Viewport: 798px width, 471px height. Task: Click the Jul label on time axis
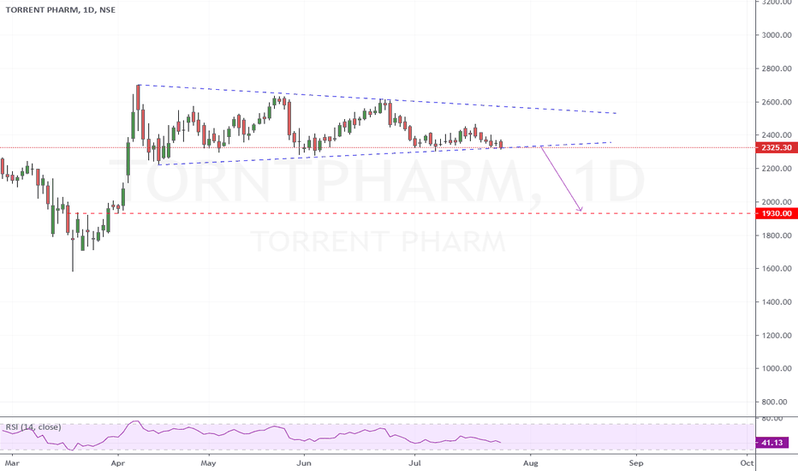pyautogui.click(x=414, y=462)
